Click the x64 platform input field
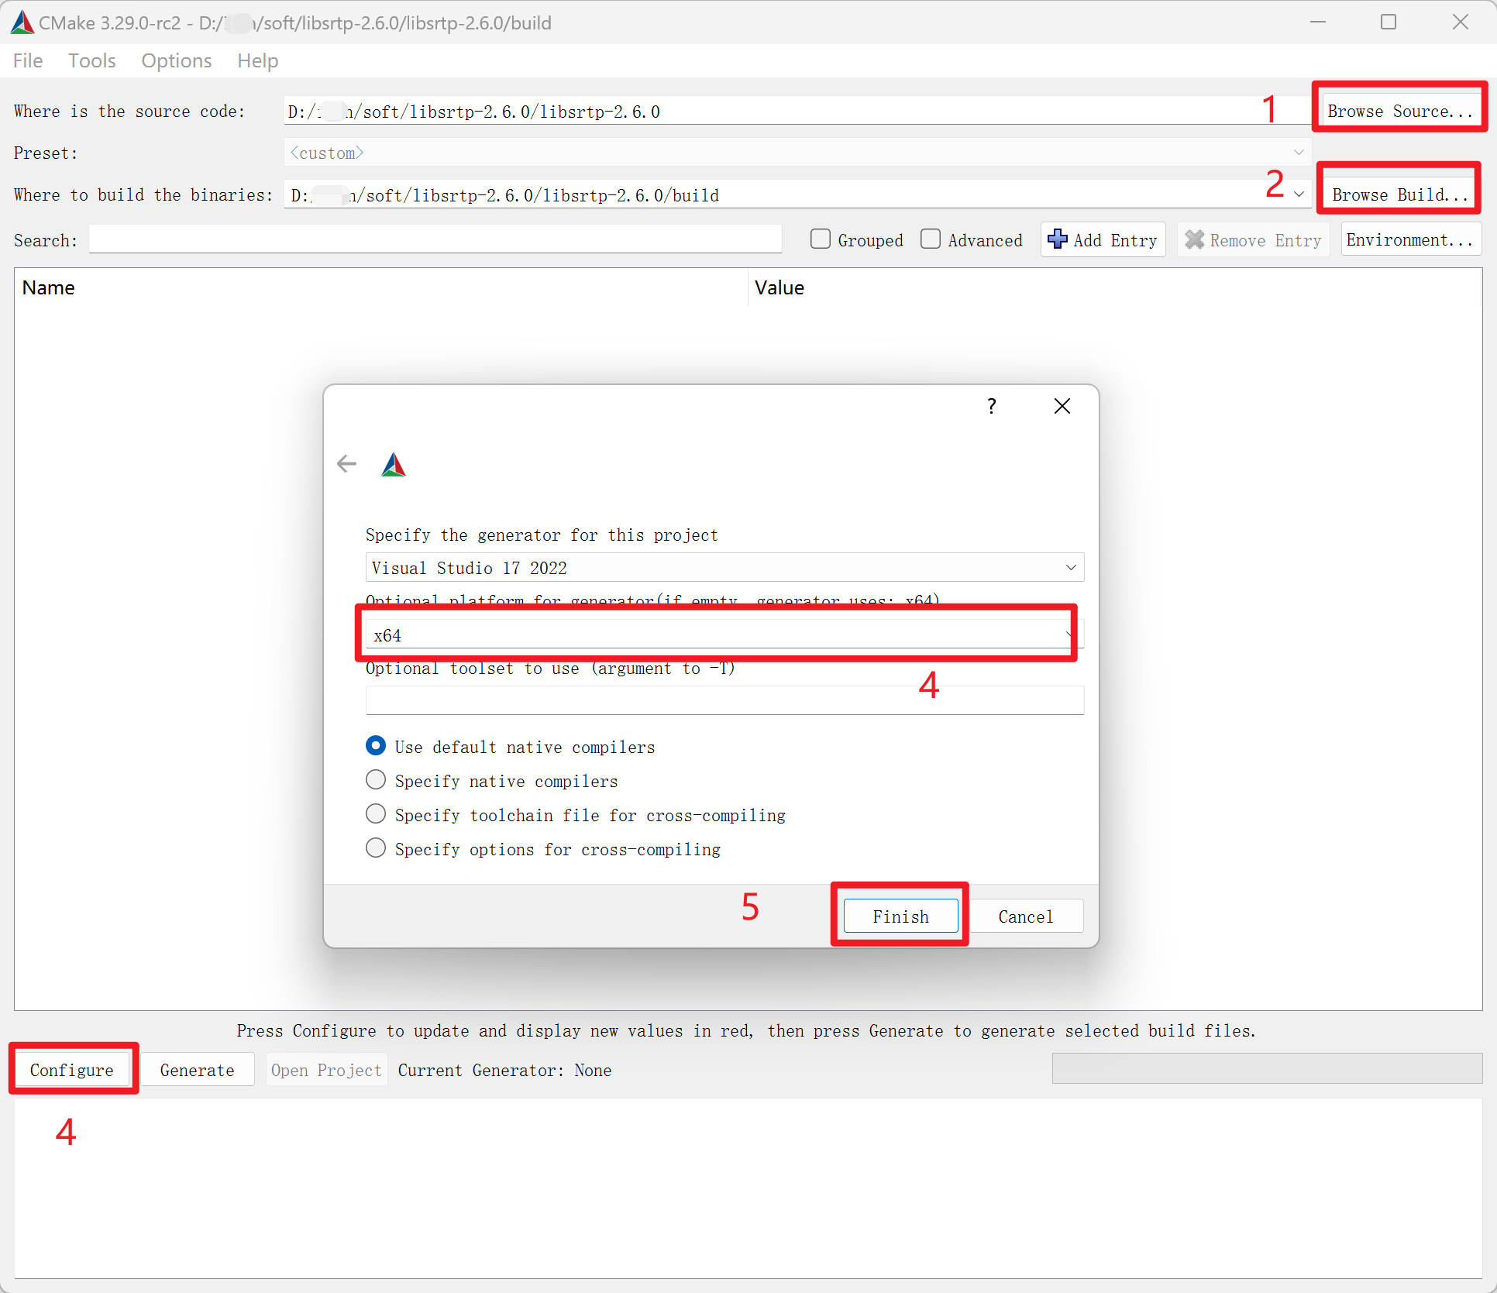Image resolution: width=1497 pixels, height=1293 pixels. [x=718, y=634]
